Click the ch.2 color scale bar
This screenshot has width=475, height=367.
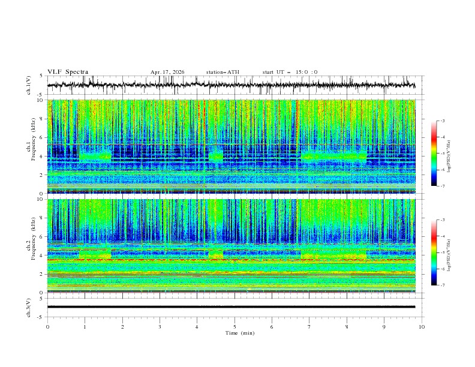coord(434,252)
